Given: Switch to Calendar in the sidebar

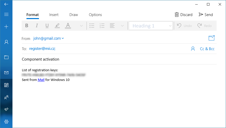Looking at the screenshot, I should click(x=6, y=85).
